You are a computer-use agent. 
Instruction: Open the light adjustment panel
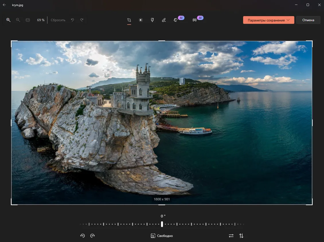pos(140,20)
